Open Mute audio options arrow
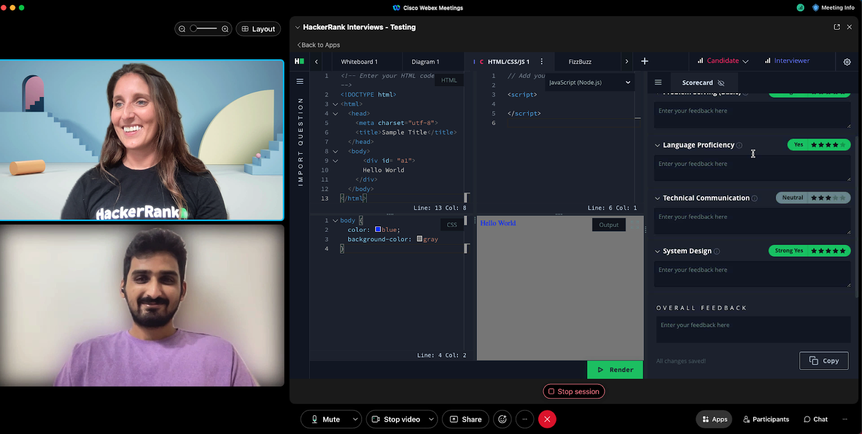The image size is (862, 434). [x=355, y=419]
